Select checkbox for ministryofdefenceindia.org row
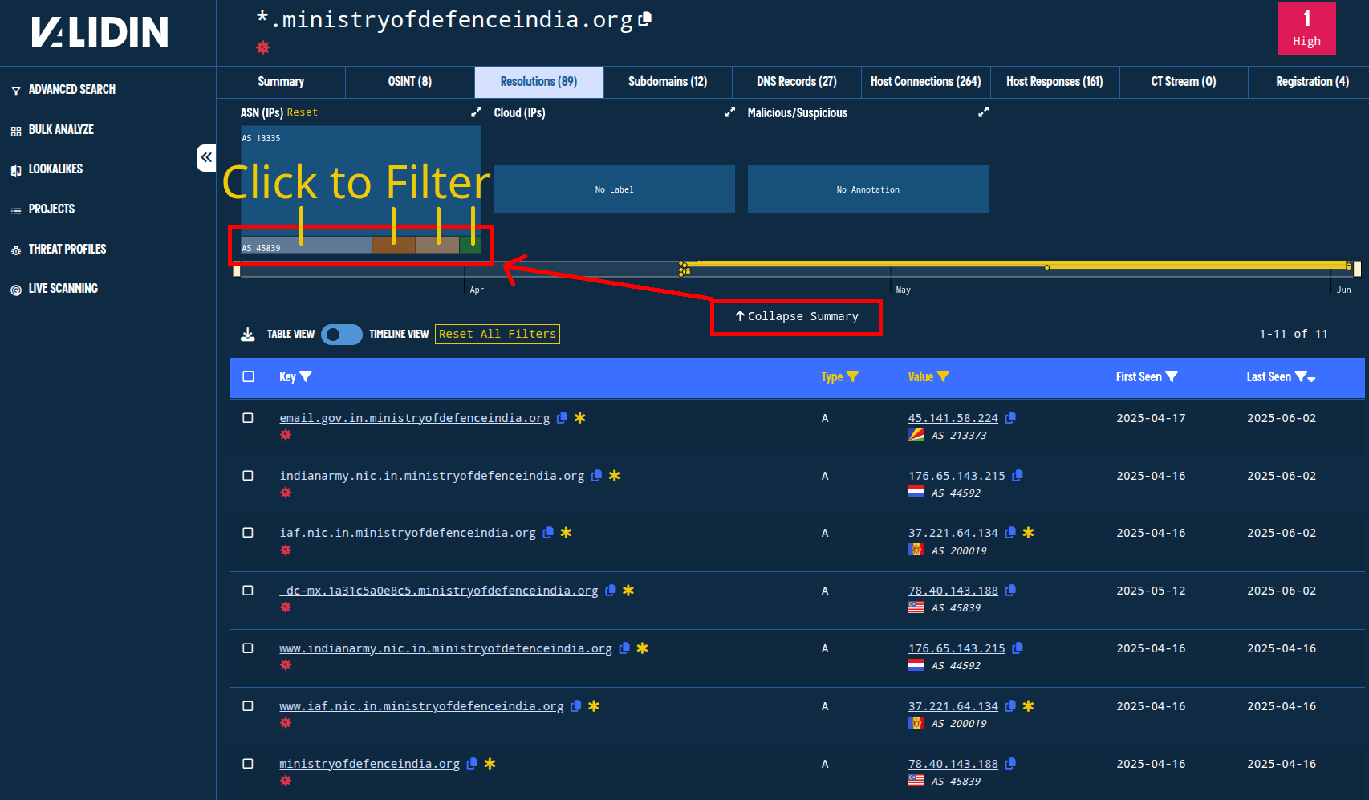Viewport: 1369px width, 800px height. coord(248,764)
